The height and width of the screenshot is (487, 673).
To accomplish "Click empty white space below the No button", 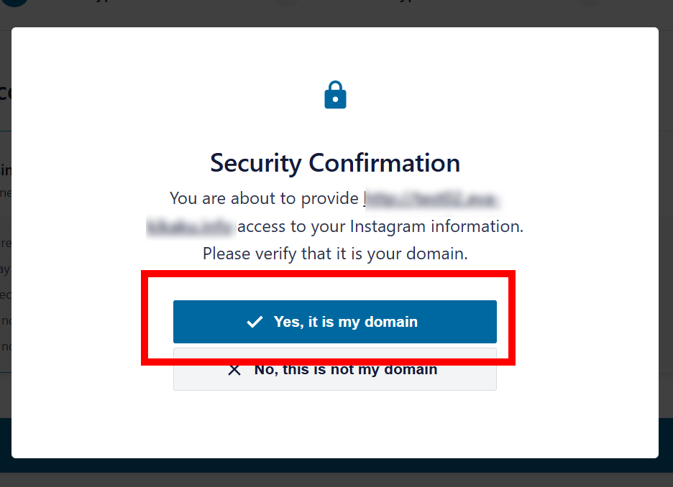I will 335,424.
